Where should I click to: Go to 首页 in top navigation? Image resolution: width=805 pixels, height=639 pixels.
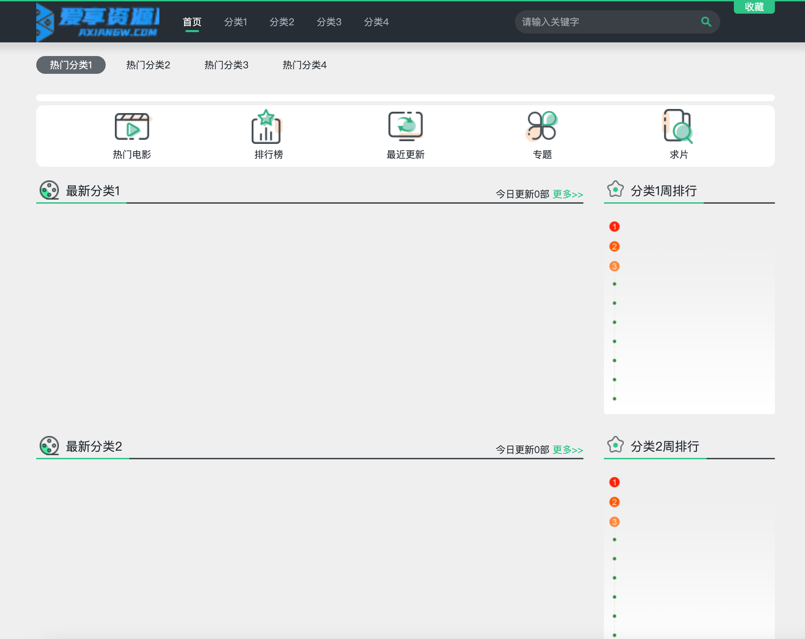tap(192, 22)
